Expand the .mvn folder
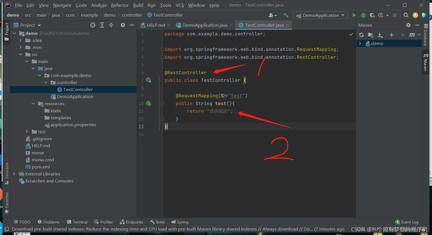Screen dimensions: 432x235 click(x=21, y=47)
